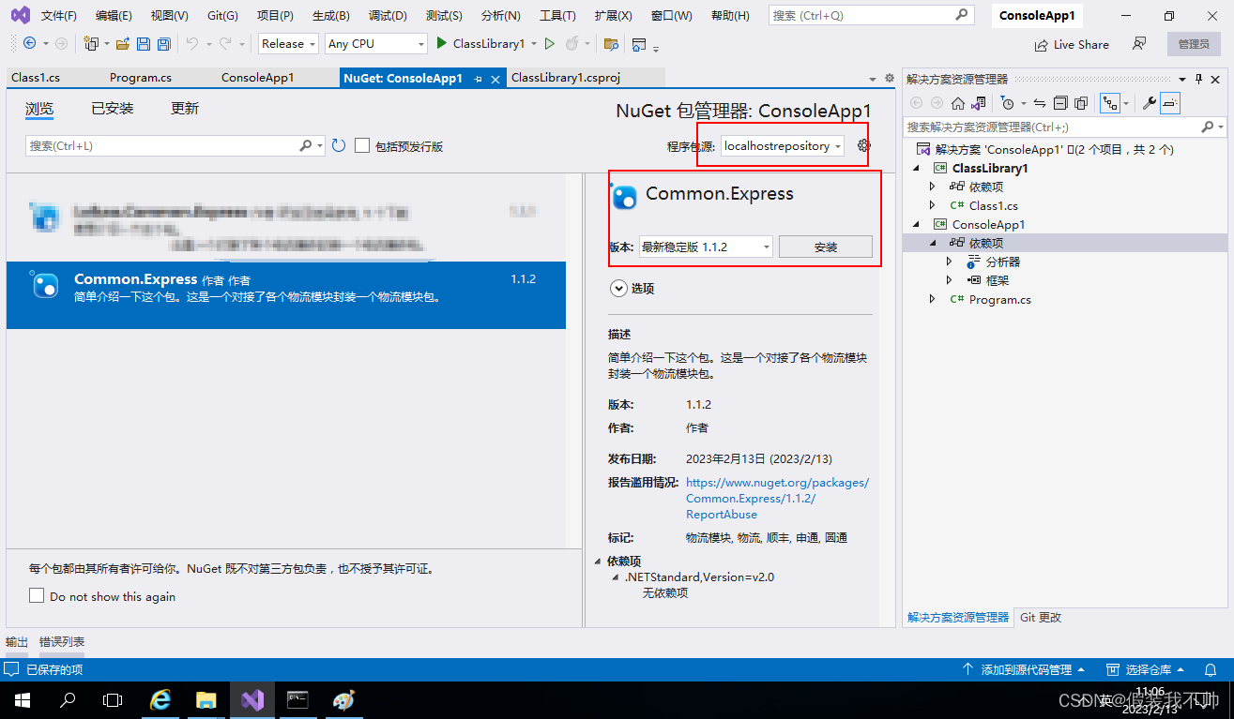Open the Tools menu (工具)
This screenshot has height=719, width=1234.
557,16
